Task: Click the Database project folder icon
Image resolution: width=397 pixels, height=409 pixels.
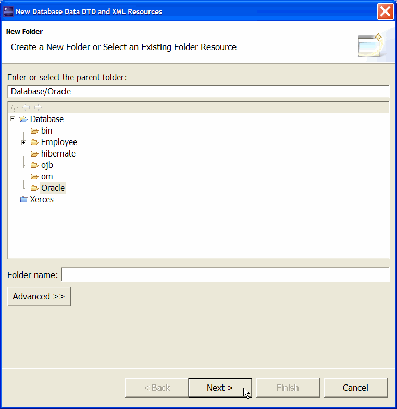Action: pyautogui.click(x=24, y=119)
